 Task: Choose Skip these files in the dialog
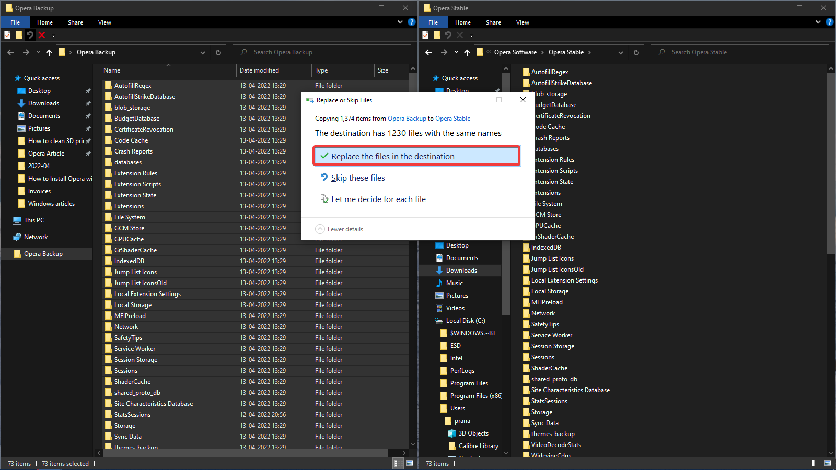click(357, 178)
